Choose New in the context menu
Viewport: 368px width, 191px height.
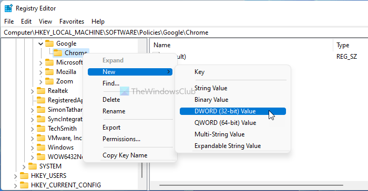130,72
